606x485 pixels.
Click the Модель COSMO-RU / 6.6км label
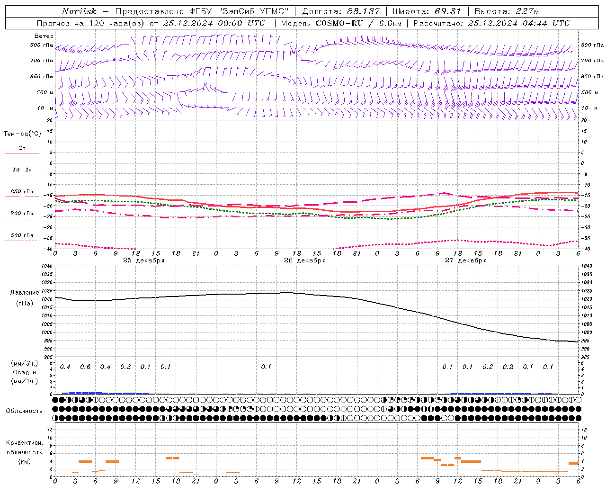click(x=341, y=23)
